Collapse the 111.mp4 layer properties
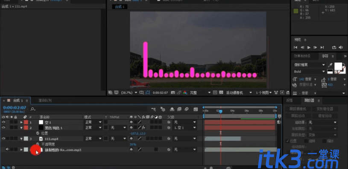The width and height of the screenshot is (348, 169). [x=21, y=139]
